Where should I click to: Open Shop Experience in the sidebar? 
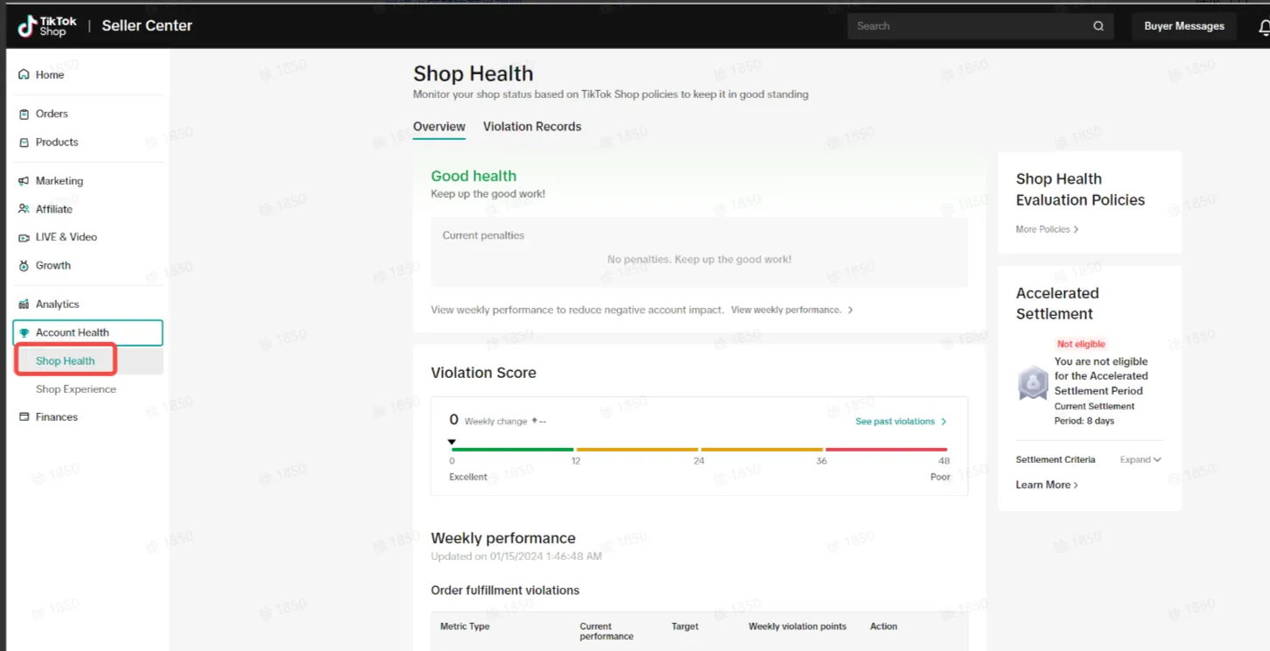[76, 389]
